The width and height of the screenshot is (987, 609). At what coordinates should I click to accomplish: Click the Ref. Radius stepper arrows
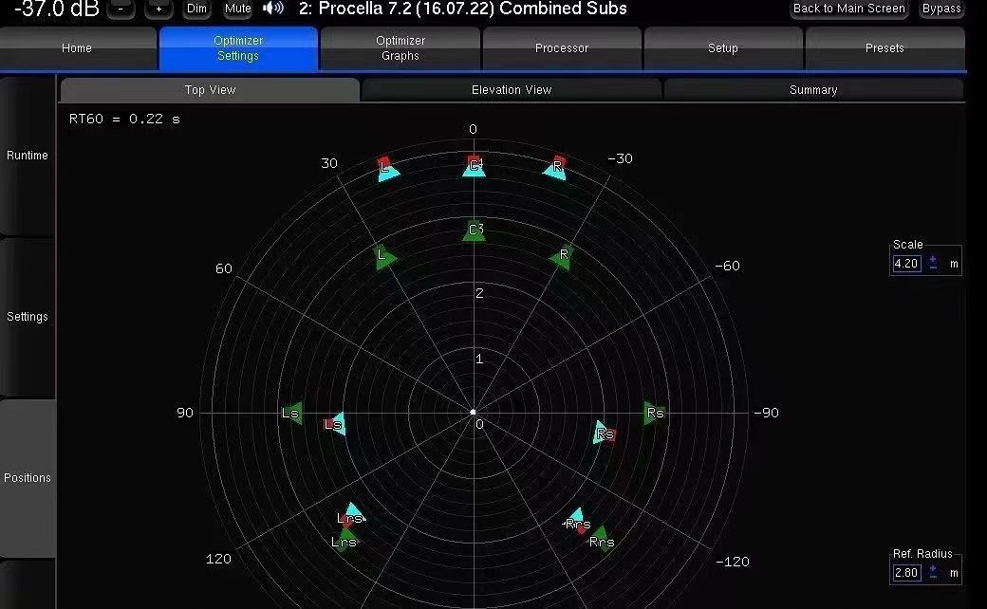(x=933, y=573)
